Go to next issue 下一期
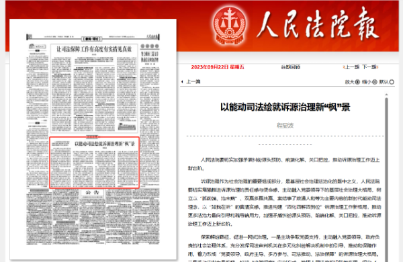The width and height of the screenshot is (403, 262). click(x=370, y=67)
